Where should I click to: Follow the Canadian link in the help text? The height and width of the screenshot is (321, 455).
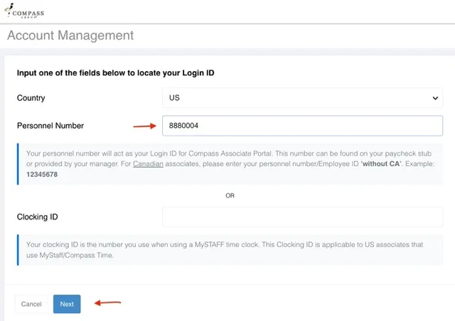(148, 164)
